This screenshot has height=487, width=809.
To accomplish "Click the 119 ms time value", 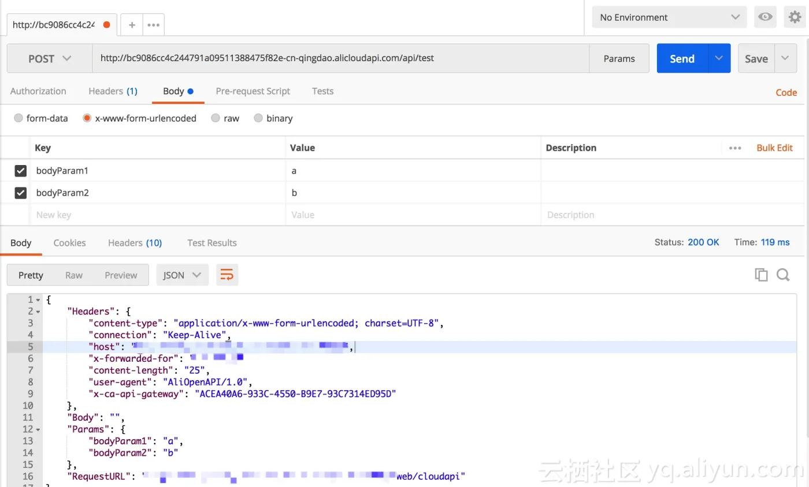I will (775, 242).
